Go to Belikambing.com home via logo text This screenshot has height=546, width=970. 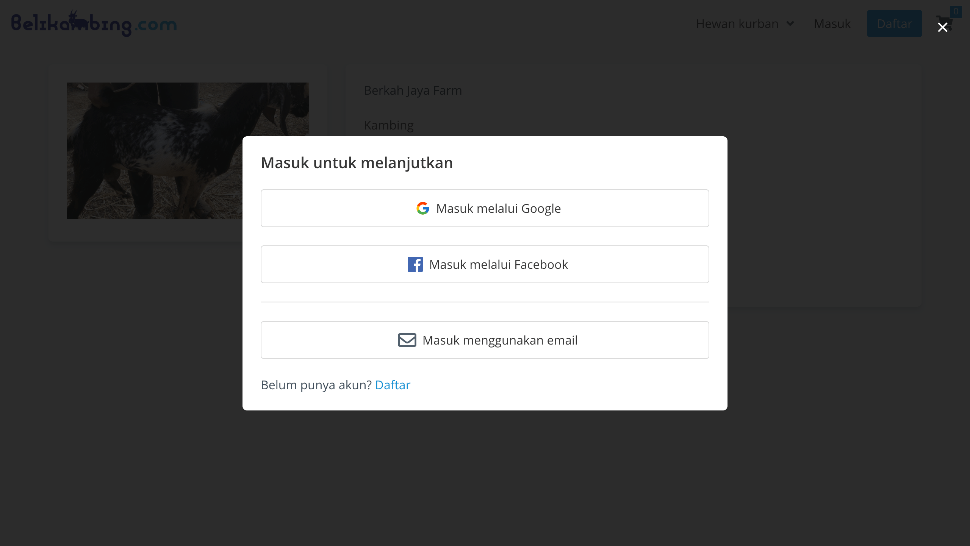click(94, 23)
